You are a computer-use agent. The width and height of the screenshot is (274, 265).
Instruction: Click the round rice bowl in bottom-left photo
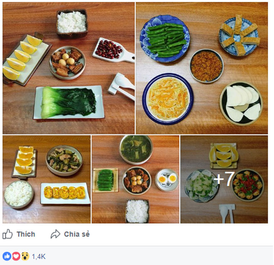(x=19, y=194)
